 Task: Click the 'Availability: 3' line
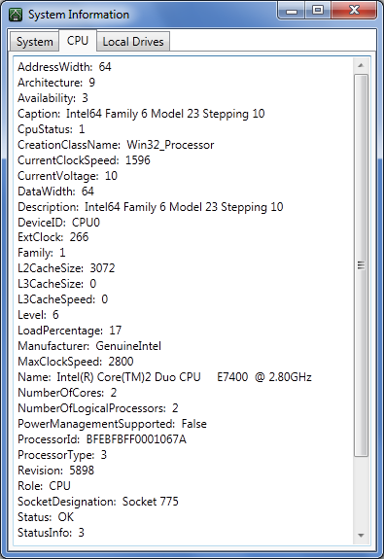click(52, 98)
